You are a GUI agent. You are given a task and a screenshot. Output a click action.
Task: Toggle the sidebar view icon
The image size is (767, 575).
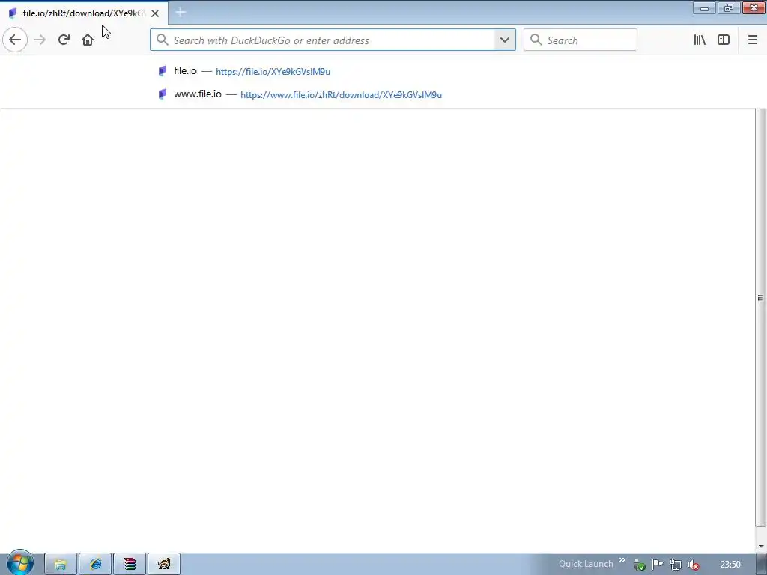(724, 40)
